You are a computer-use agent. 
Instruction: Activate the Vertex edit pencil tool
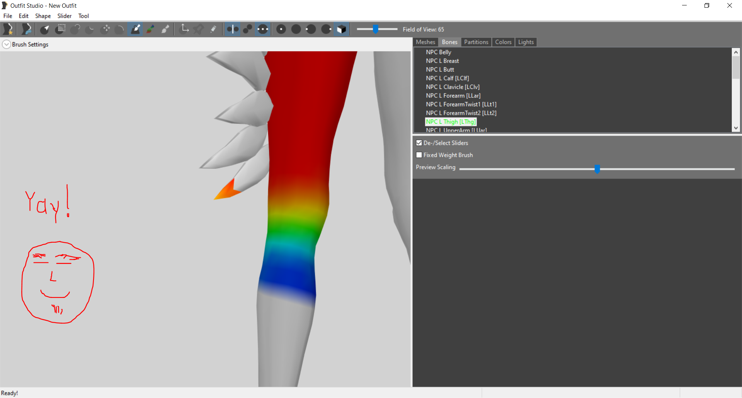pyautogui.click(x=213, y=29)
